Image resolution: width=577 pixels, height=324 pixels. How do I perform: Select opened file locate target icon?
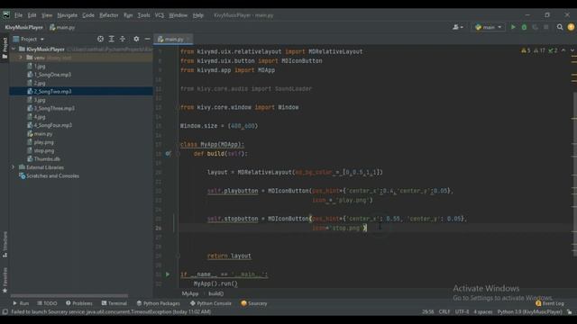(100, 39)
